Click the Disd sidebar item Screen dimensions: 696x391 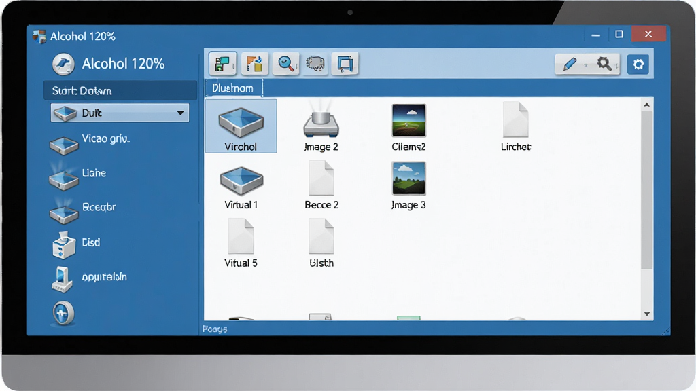[x=76, y=244]
